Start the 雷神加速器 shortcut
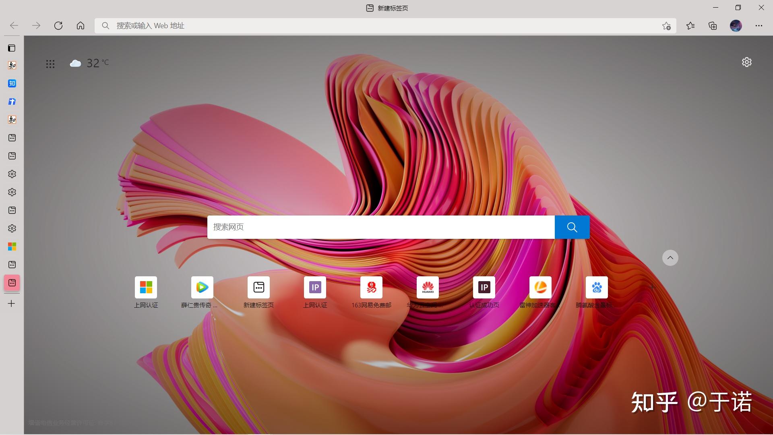Viewport: 773px width, 435px height. tap(540, 288)
